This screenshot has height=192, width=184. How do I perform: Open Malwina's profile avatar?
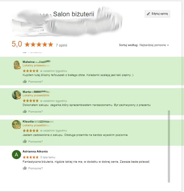(17, 65)
